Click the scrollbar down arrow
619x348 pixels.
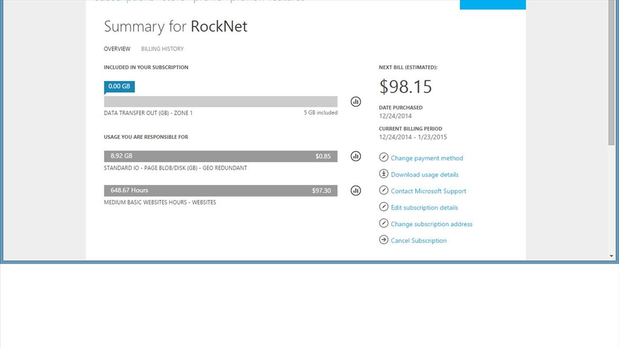[612, 256]
